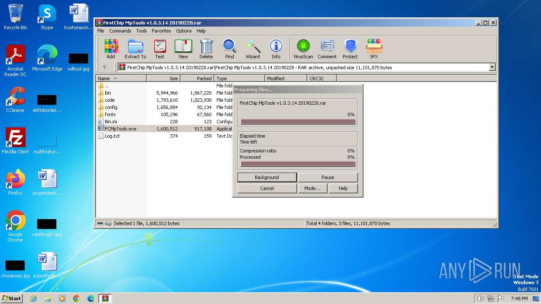
Task: Select the fonts folder row
Action: coord(164,114)
